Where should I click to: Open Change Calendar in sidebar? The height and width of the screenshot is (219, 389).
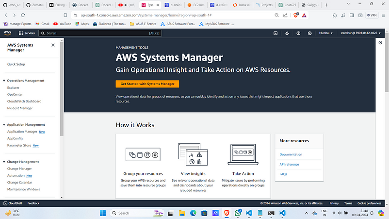[19, 182]
